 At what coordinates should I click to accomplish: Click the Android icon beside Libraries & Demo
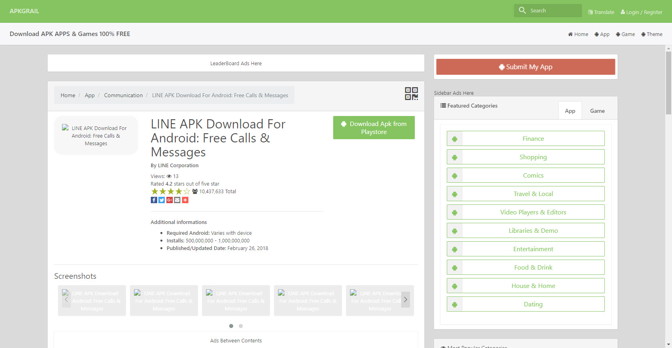455,231
